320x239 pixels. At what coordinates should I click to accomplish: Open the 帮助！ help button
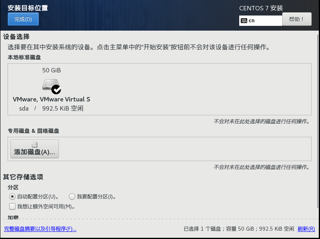click(297, 19)
